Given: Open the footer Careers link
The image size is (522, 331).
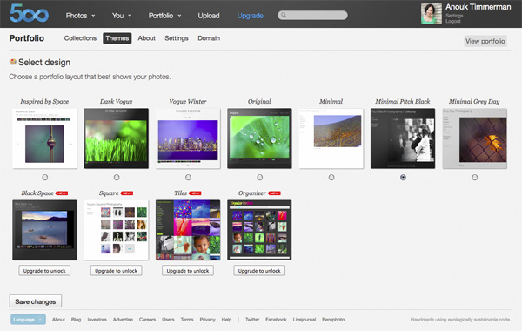Looking at the screenshot, I should pyautogui.click(x=147, y=320).
